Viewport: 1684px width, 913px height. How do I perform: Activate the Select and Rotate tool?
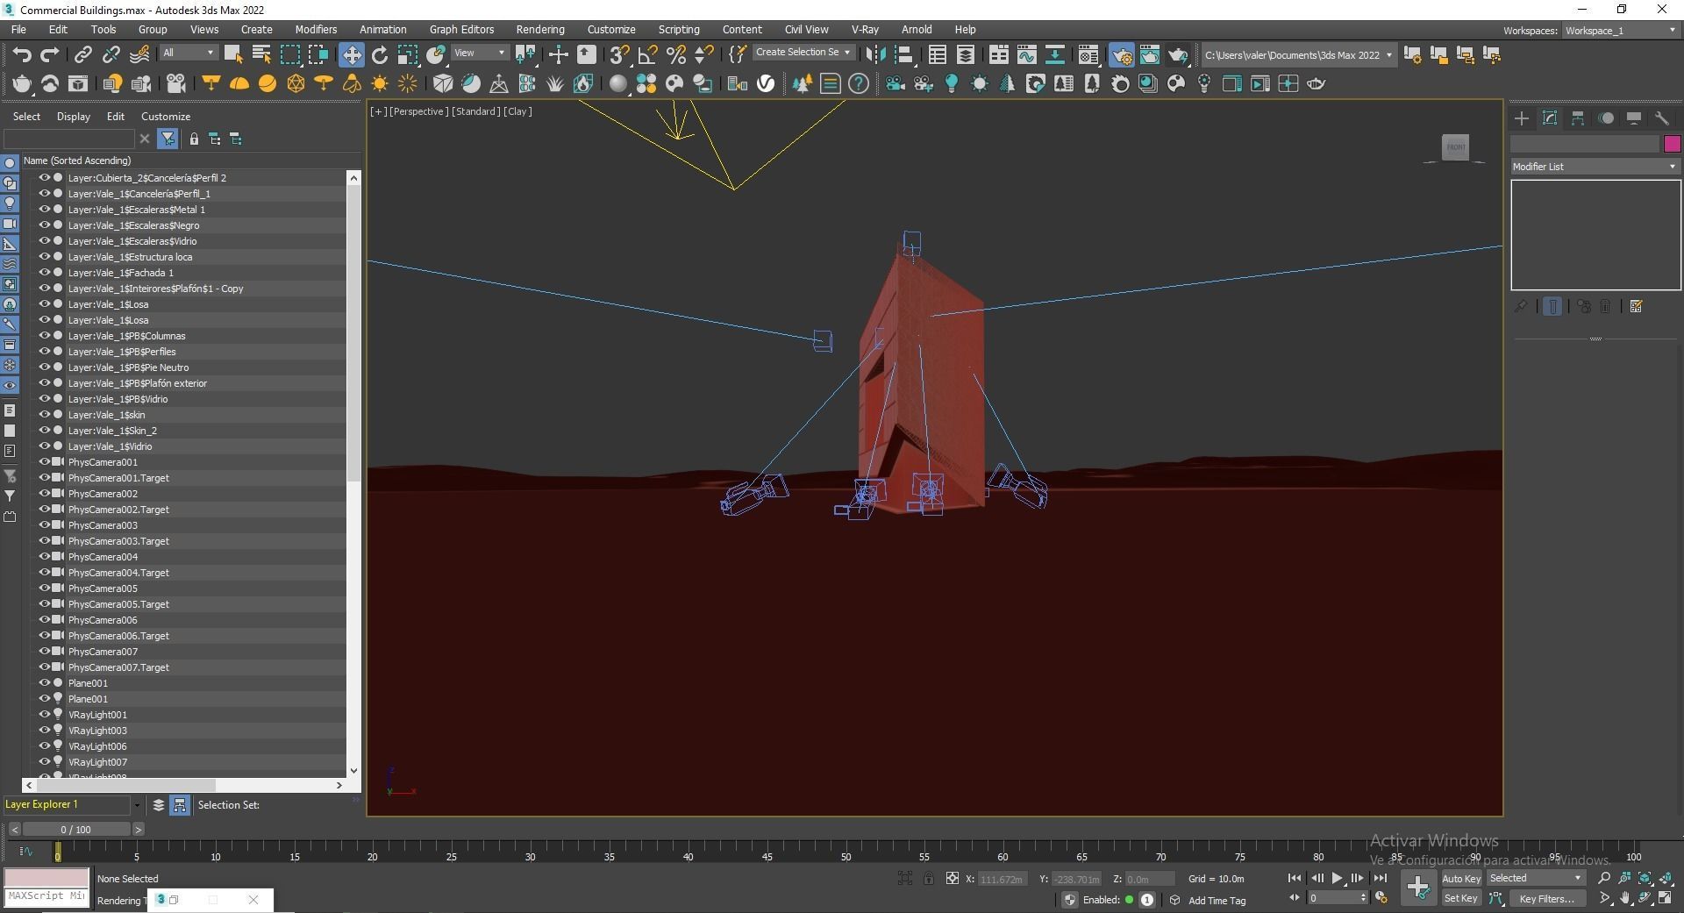[380, 54]
